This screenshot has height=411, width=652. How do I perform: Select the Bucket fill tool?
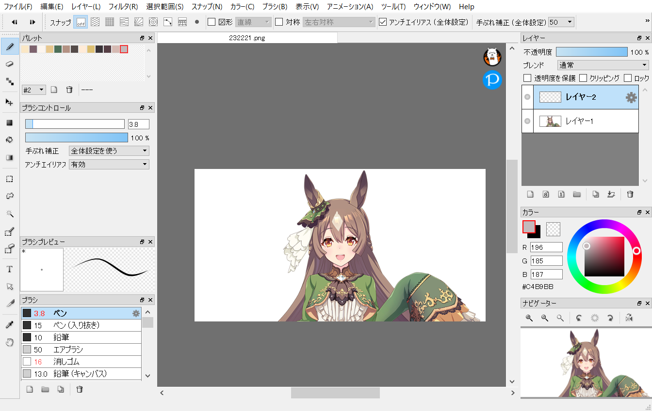point(9,140)
